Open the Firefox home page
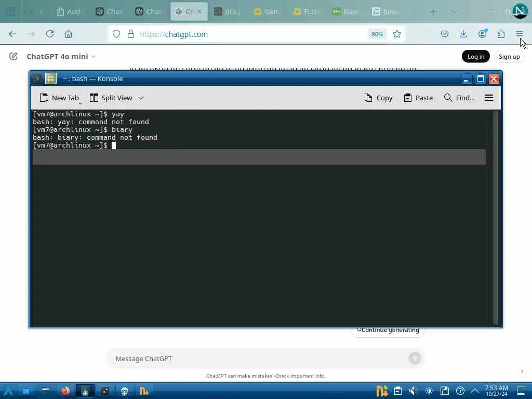The image size is (532, 399). (68, 34)
